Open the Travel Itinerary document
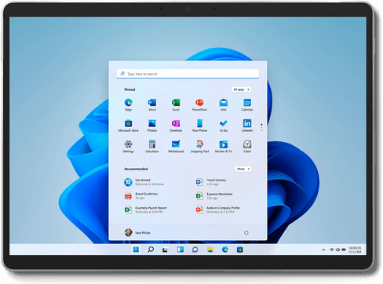383x284 pixels. [x=211, y=182]
